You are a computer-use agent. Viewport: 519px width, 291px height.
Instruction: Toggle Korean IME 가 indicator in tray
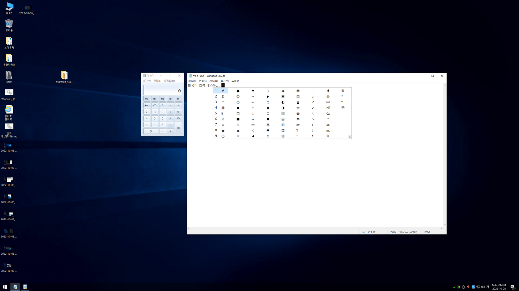coord(488,287)
